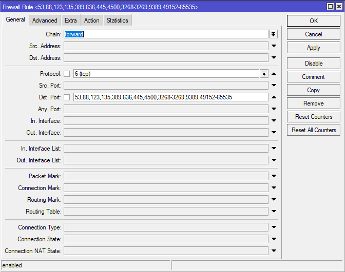Click the Out. Interface List field box
The image size is (345, 272).
[166, 160]
